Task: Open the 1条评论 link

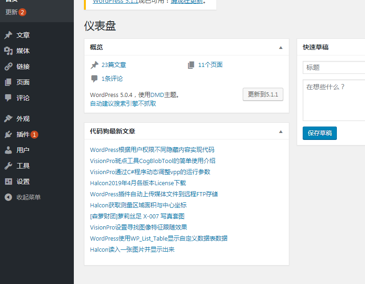Action: tap(112, 79)
